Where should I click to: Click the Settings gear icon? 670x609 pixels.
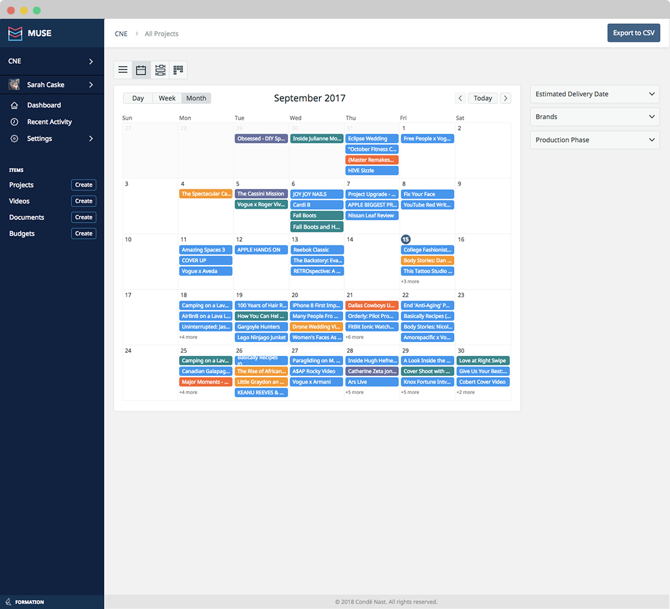point(14,138)
